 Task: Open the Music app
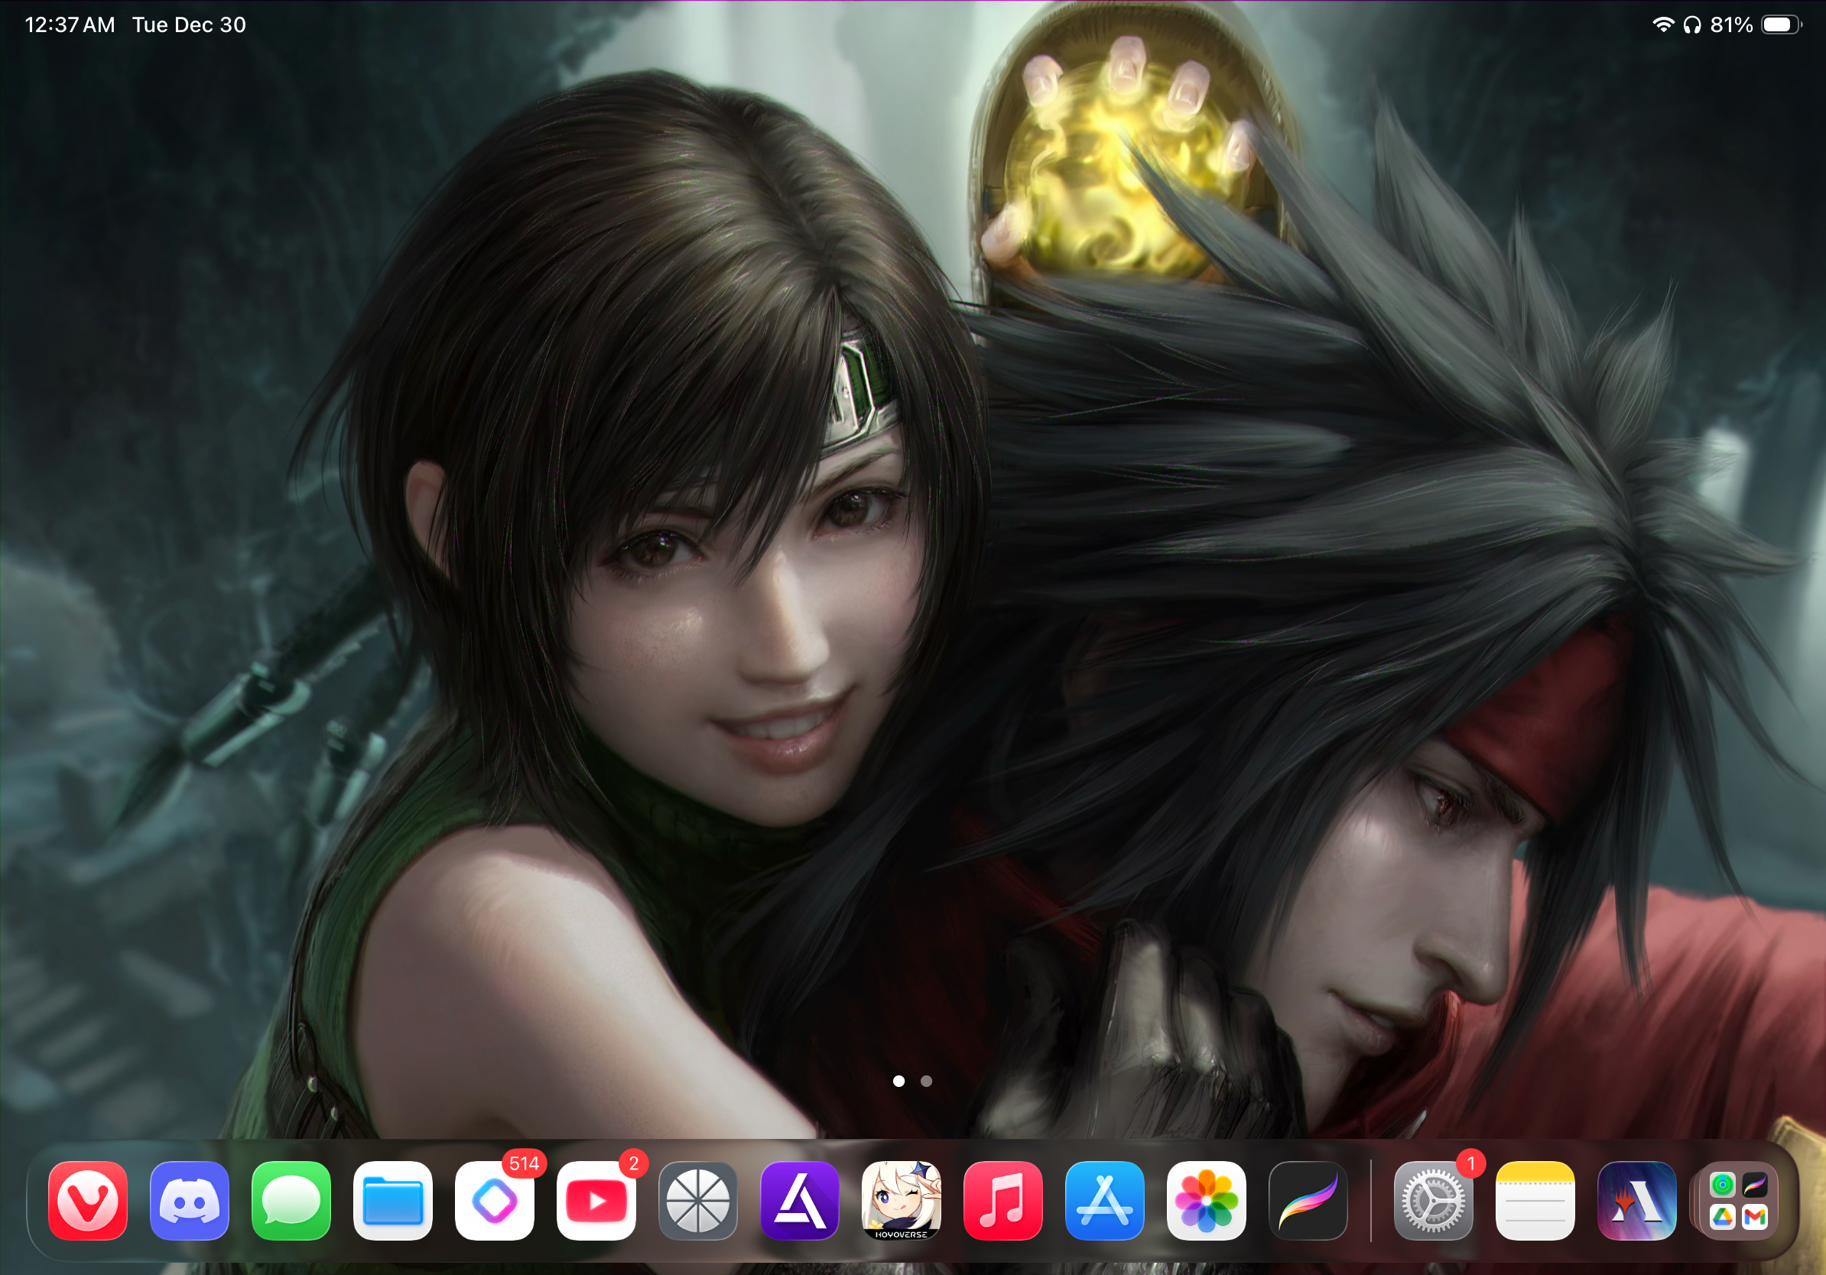point(1003,1200)
